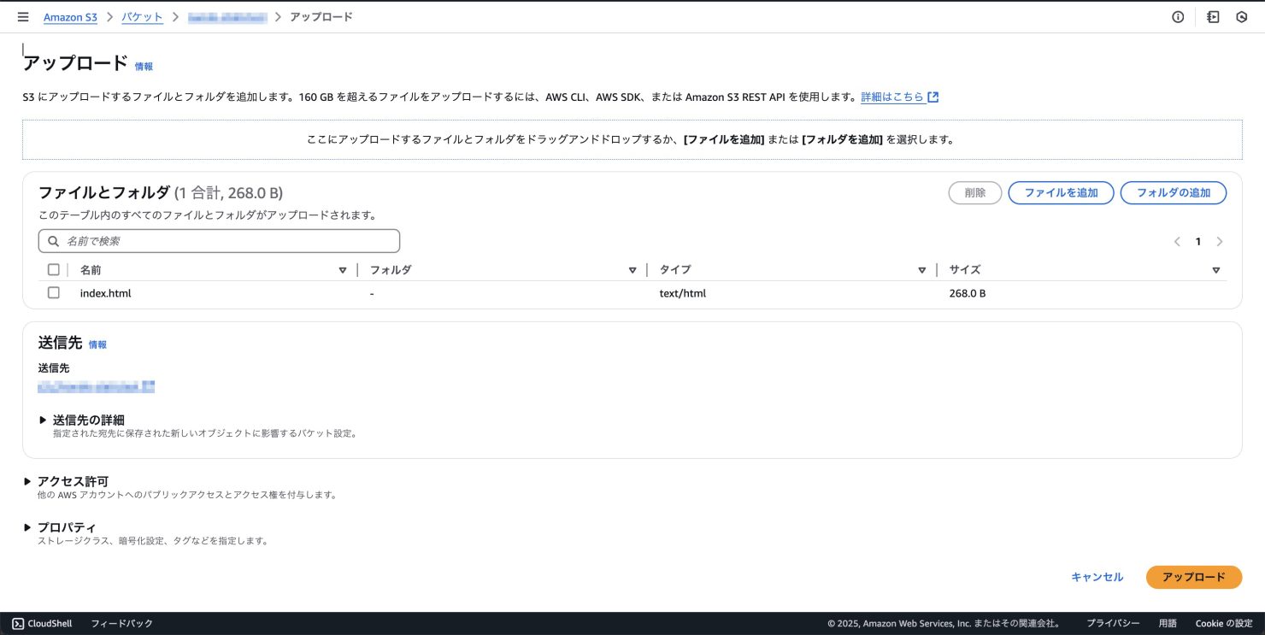Image resolution: width=1265 pixels, height=635 pixels.
Task: Go to previous page of file table
Action: pyautogui.click(x=1177, y=242)
